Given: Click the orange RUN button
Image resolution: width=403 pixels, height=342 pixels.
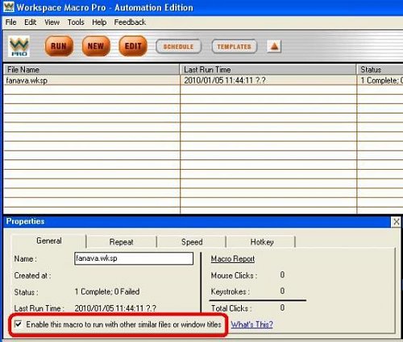Looking at the screenshot, I should 59,46.
